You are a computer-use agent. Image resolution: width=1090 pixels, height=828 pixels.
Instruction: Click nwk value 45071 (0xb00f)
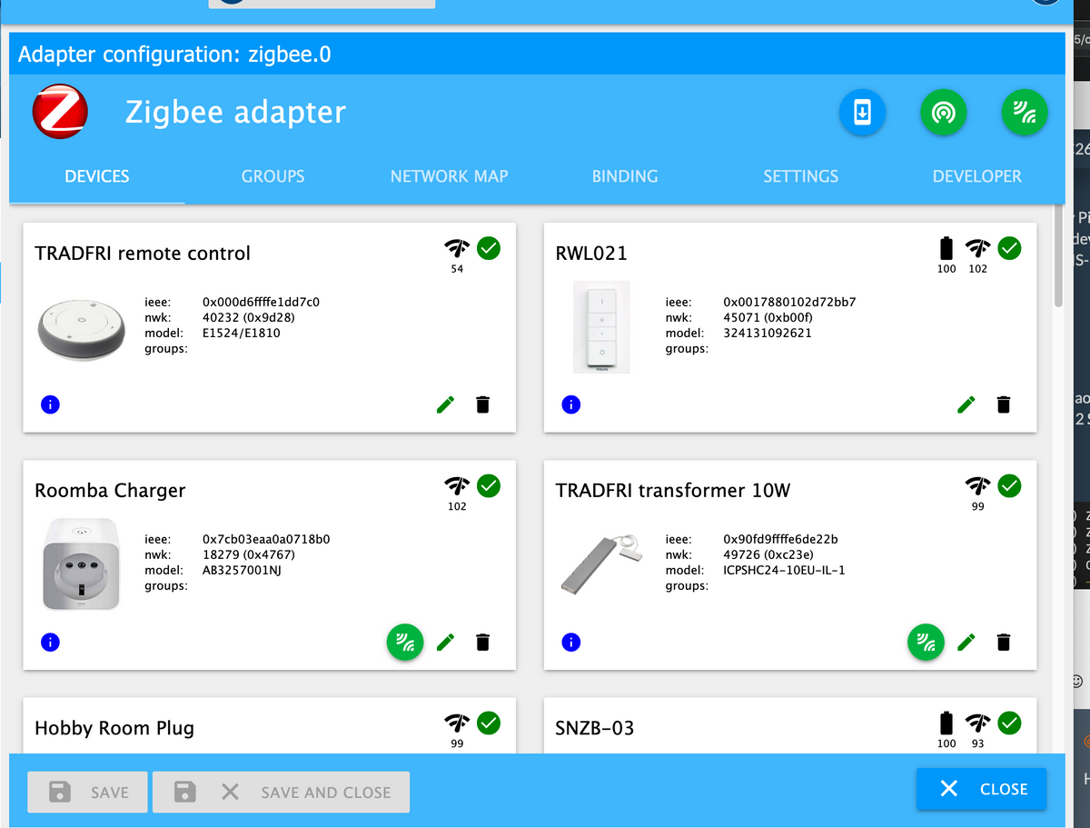click(768, 317)
